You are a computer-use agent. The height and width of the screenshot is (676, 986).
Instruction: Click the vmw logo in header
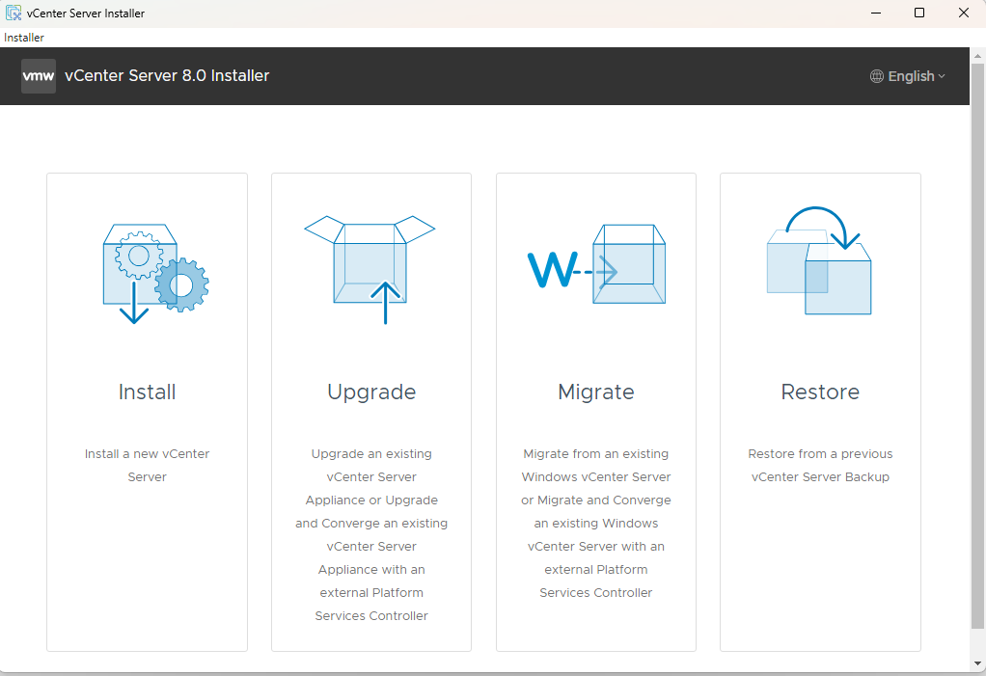pyautogui.click(x=39, y=76)
